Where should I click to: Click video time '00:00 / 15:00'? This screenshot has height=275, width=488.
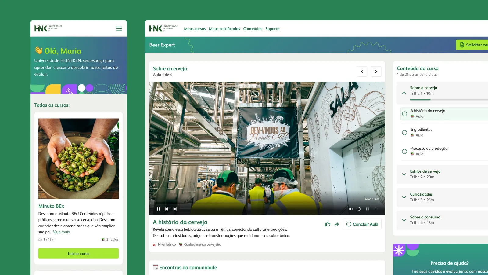pos(372,199)
